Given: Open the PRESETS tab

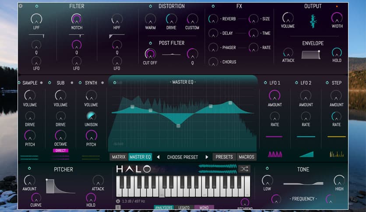Looking at the screenshot, I should tap(224, 157).
